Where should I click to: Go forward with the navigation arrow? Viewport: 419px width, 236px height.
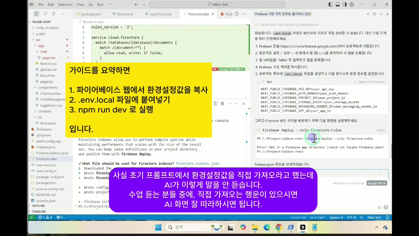(144, 5)
